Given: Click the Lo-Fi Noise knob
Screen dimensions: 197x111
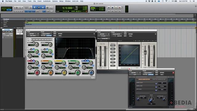Looking at the screenshot, I should tap(151, 99).
